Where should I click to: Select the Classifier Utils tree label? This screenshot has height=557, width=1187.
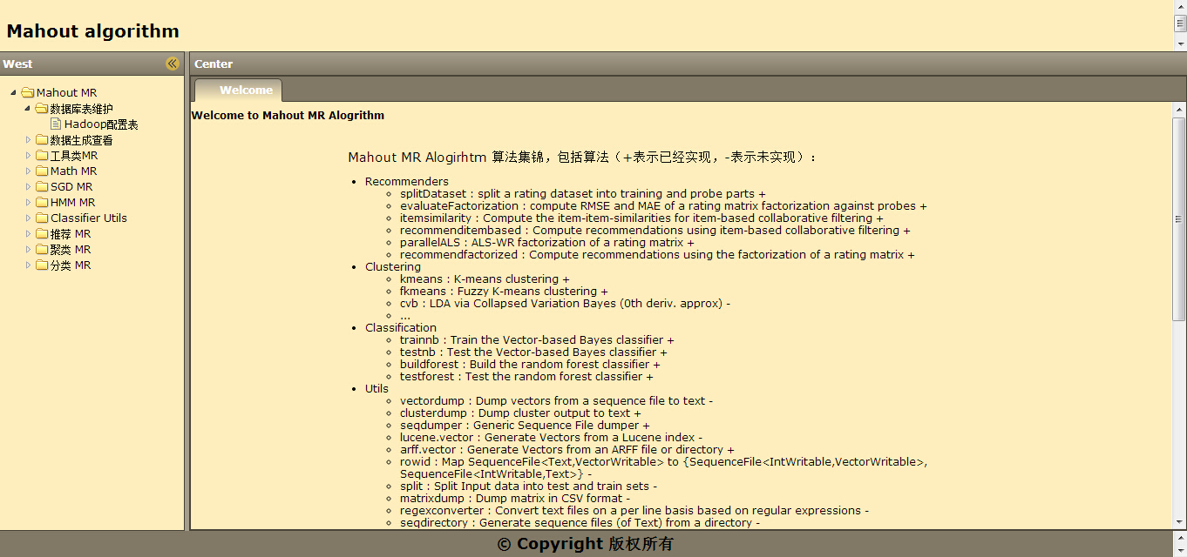point(89,218)
